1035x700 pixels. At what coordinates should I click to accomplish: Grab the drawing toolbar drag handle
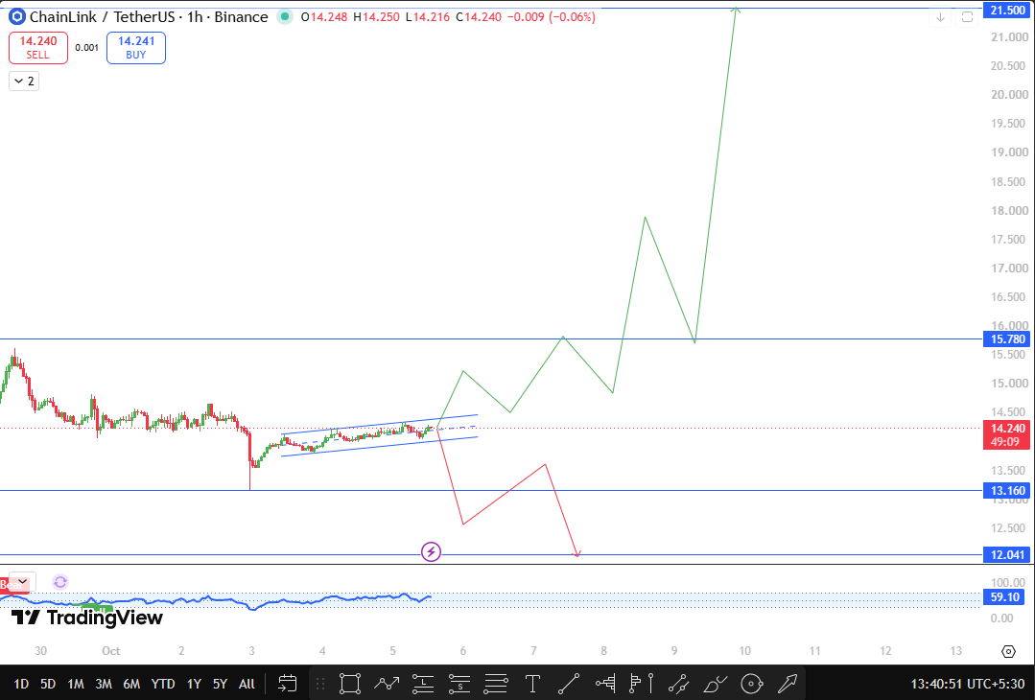pyautogui.click(x=320, y=684)
